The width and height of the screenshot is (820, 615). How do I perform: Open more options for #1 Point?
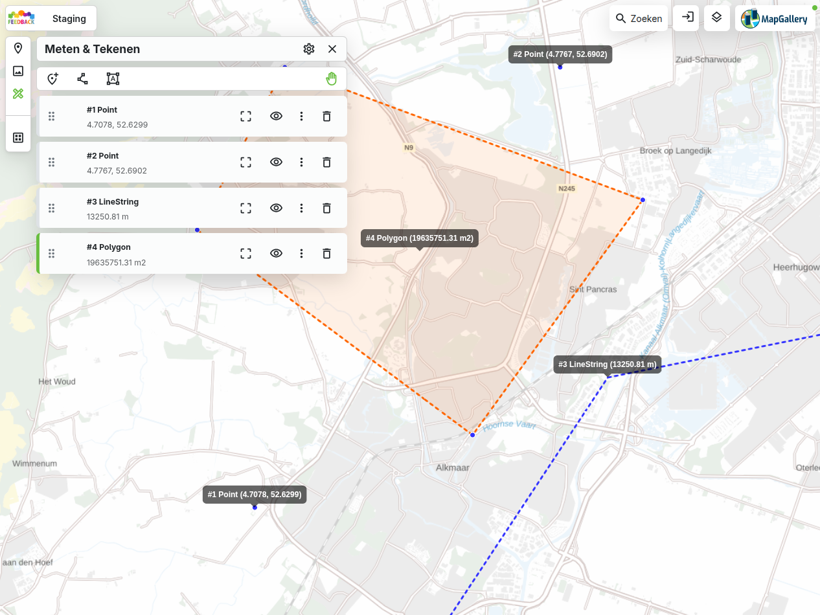pos(301,117)
